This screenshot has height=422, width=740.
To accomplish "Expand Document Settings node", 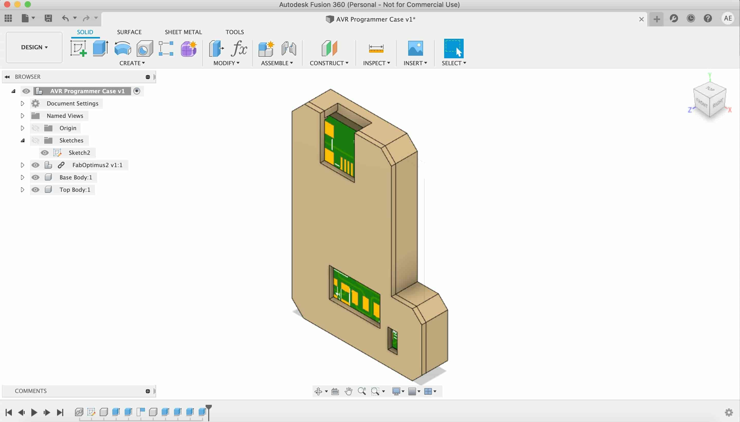I will (22, 103).
